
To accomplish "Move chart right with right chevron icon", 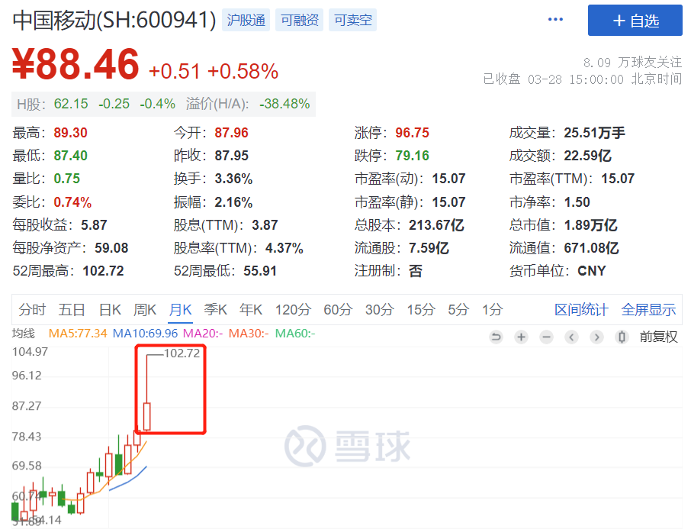I will [x=596, y=337].
